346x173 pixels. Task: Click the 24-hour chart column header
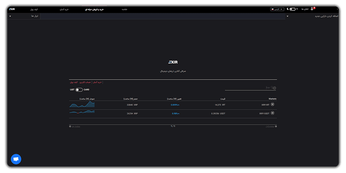point(87,99)
